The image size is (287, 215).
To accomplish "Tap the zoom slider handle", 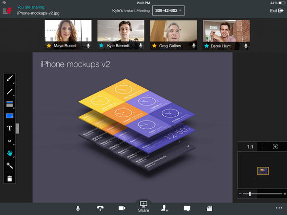I will click(x=250, y=194).
